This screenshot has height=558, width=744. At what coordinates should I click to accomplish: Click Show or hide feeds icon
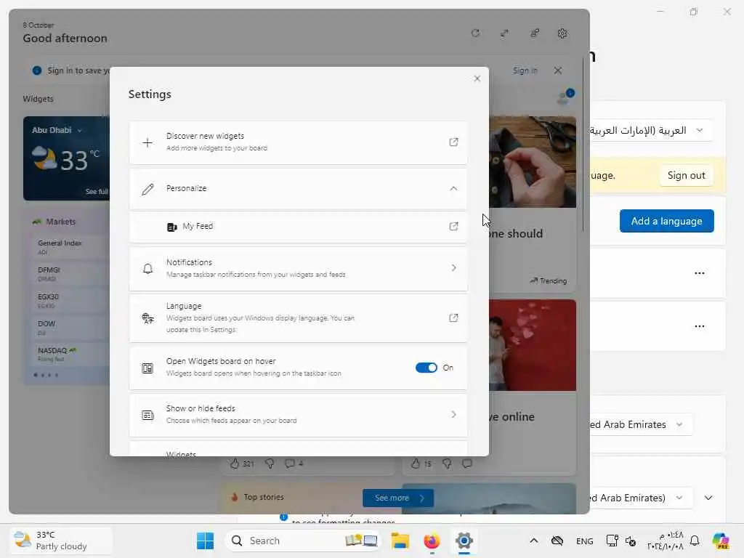pyautogui.click(x=147, y=415)
